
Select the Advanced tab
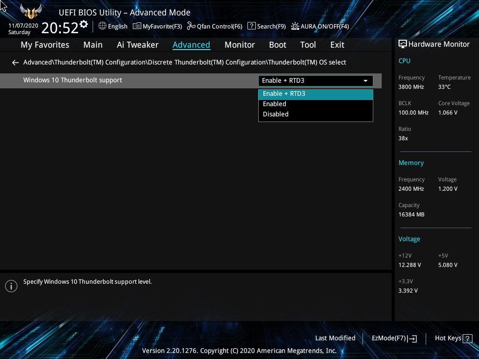pyautogui.click(x=191, y=45)
